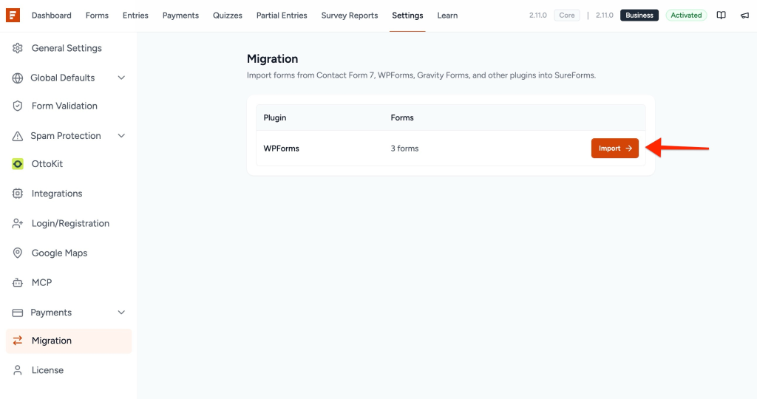
Task: Click the Form Validation shield icon
Action: (18, 106)
